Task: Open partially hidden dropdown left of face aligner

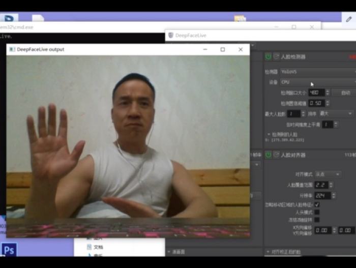Action: [x=256, y=164]
